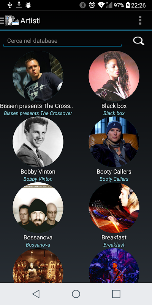Open the Breakfast DJ thumbnail
This screenshot has width=152, height=305.
click(114, 207)
